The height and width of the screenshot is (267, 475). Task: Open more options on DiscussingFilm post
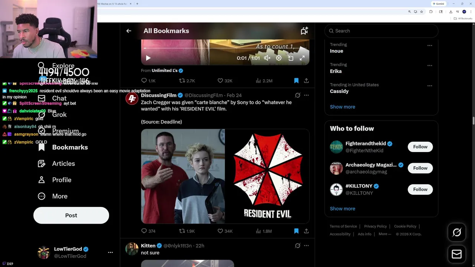306,95
